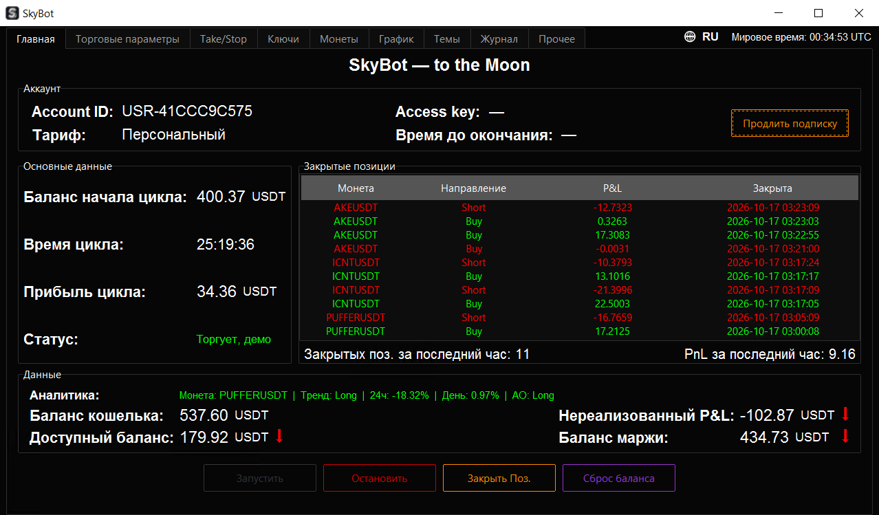Image resolution: width=879 pixels, height=515 pixels.
Task: Click the Сброс баланса button
Action: pos(619,478)
